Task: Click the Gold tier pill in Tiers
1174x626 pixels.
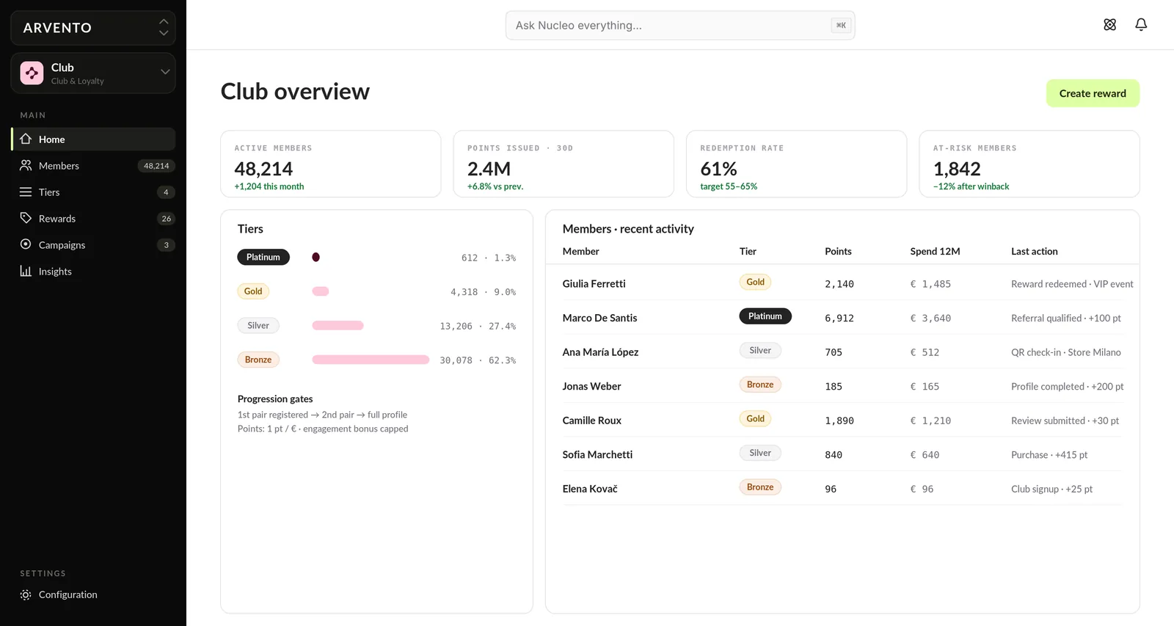Action: tap(253, 291)
